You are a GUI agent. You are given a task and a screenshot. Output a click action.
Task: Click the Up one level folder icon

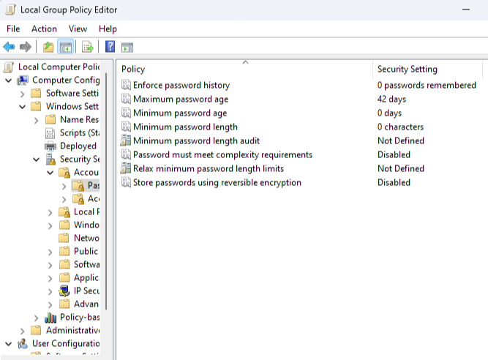(x=48, y=47)
